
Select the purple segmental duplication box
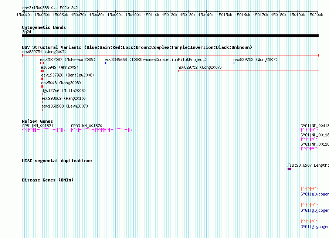point(289,169)
